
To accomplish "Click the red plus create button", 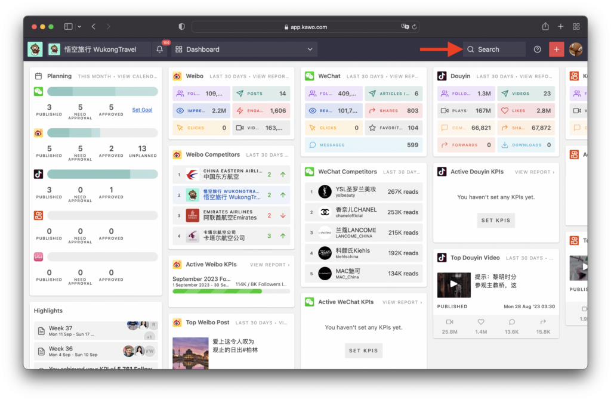I will 557,49.
